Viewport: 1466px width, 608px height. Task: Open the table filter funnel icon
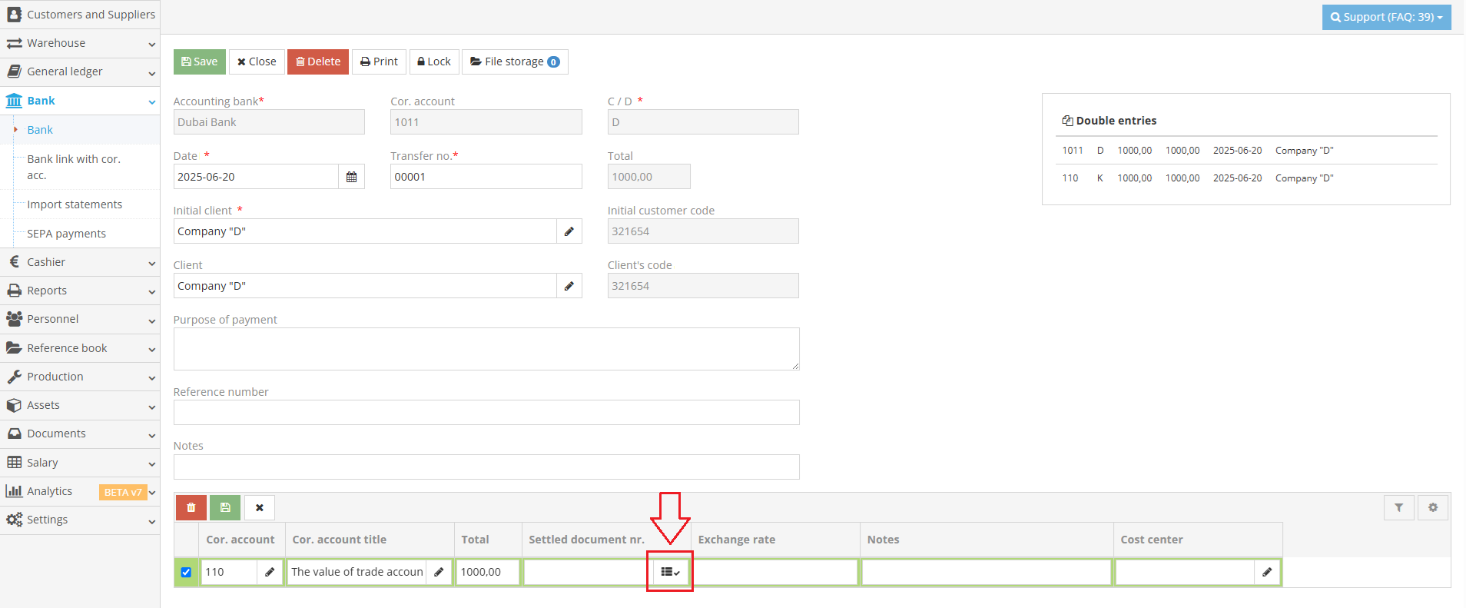coord(1398,507)
